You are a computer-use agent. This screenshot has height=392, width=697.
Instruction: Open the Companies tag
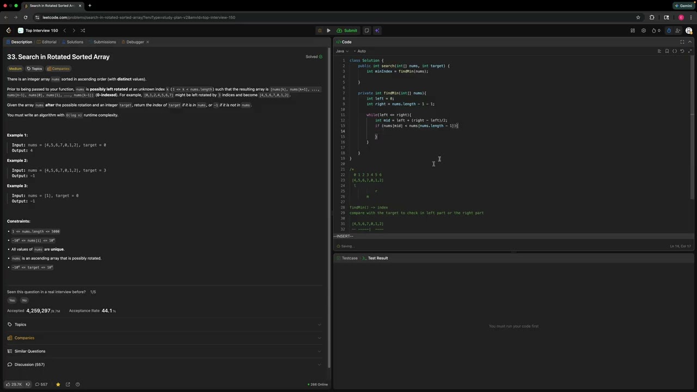(x=58, y=69)
